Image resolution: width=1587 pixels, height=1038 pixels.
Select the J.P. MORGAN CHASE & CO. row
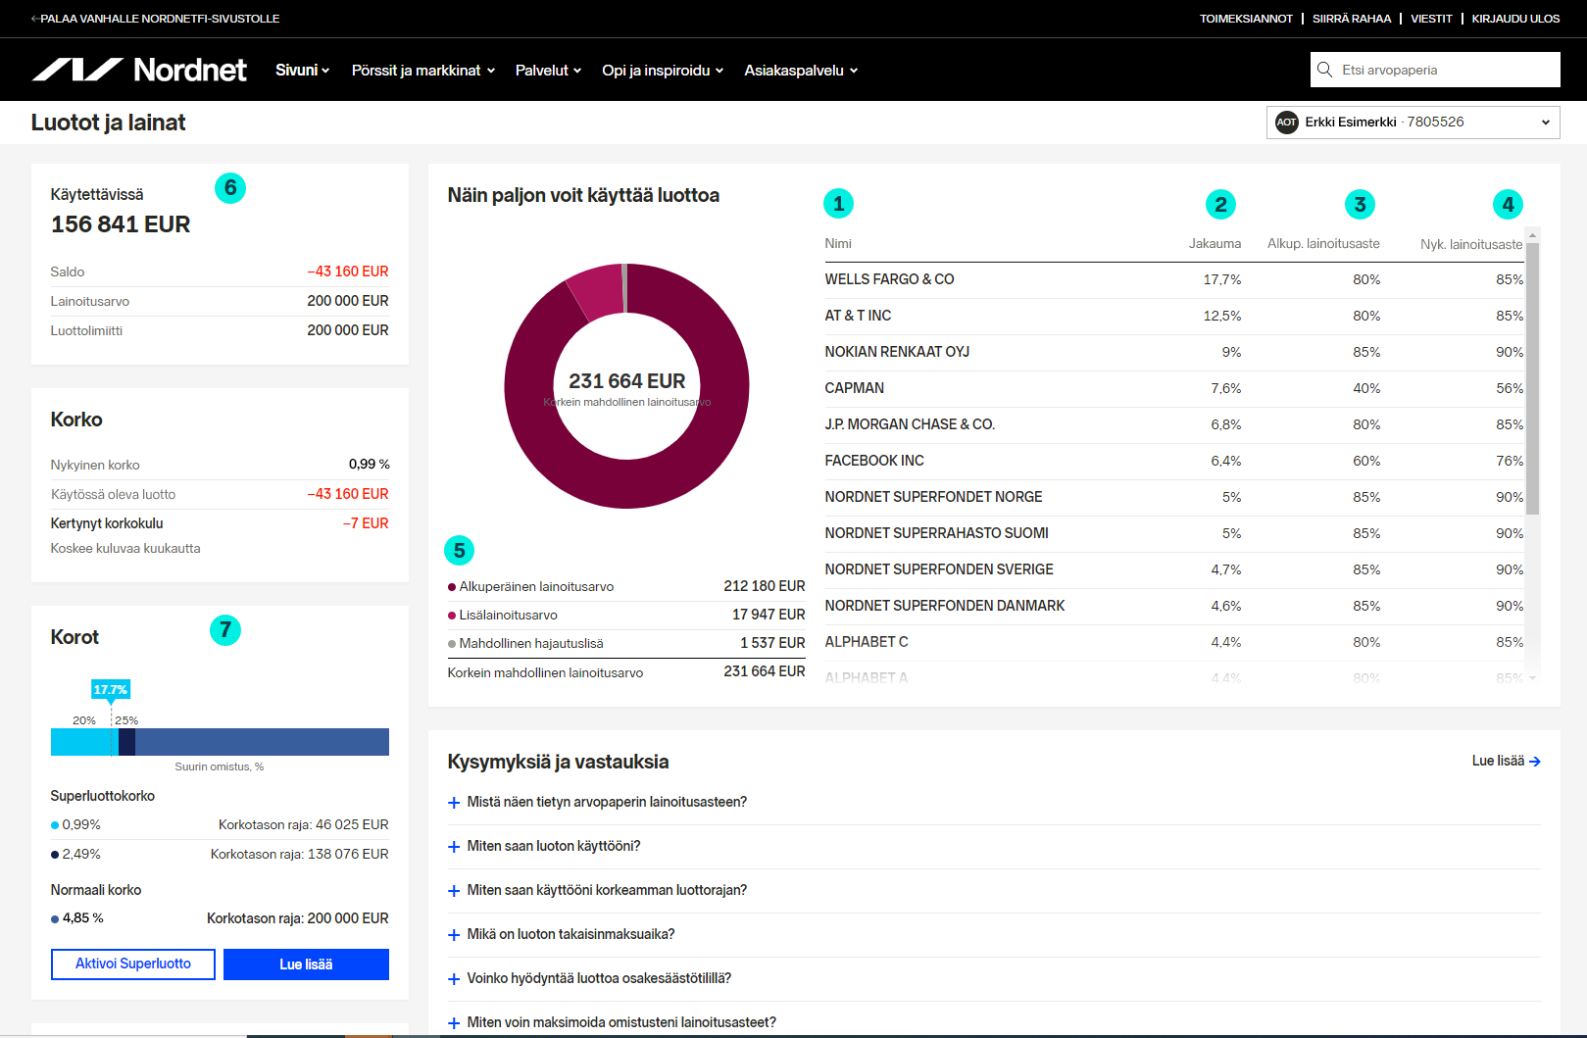point(1174,425)
